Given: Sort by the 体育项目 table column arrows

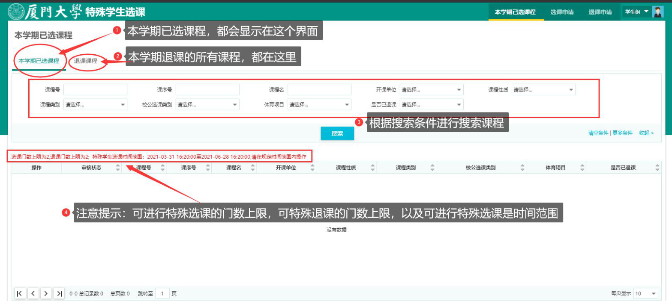Looking at the screenshot, I should (x=582, y=168).
